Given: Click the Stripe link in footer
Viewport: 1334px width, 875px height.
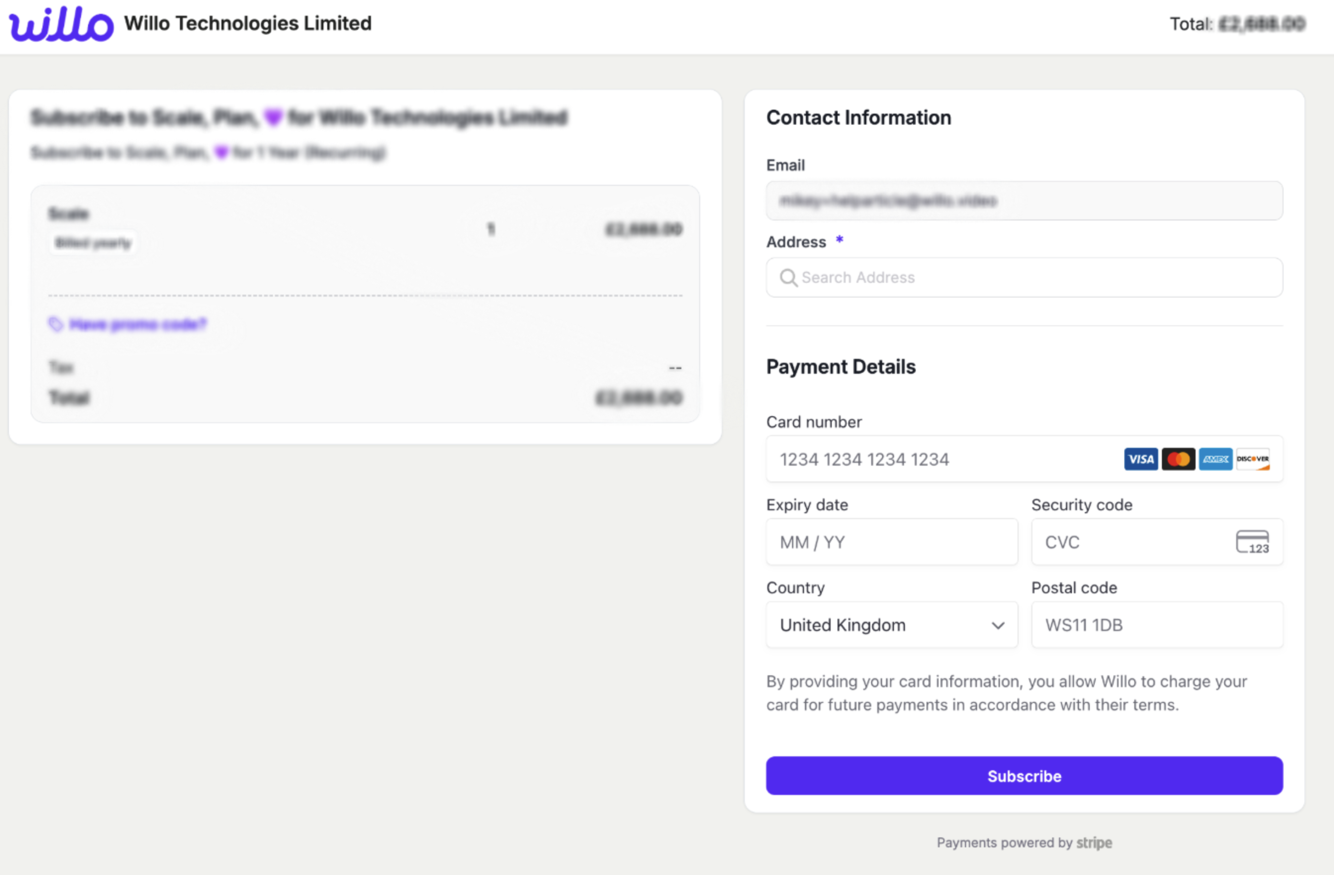Looking at the screenshot, I should (x=1094, y=842).
